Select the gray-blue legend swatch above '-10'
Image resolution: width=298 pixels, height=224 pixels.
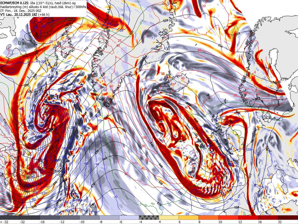click(89, 217)
